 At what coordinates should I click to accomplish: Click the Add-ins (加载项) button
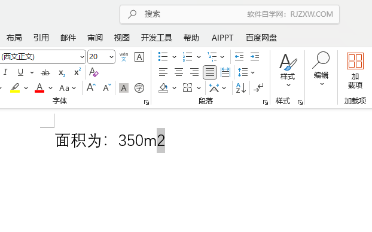coord(355,71)
